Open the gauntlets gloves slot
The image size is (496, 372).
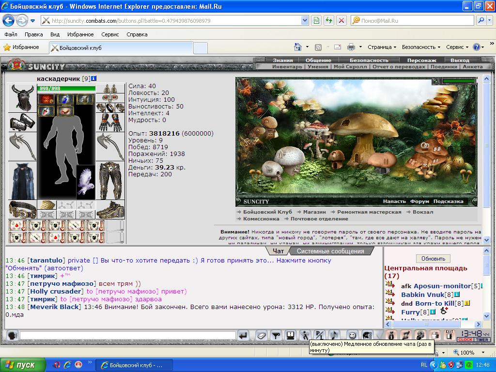(110, 123)
